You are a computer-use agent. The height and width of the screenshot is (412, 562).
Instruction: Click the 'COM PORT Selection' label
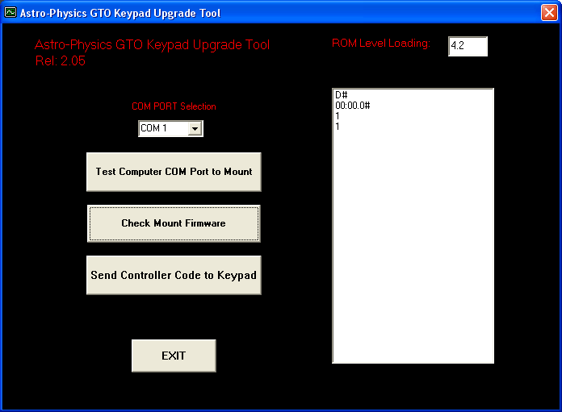coord(174,106)
